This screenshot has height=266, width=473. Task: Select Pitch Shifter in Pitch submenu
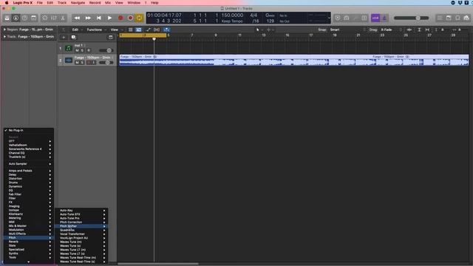(x=81, y=226)
